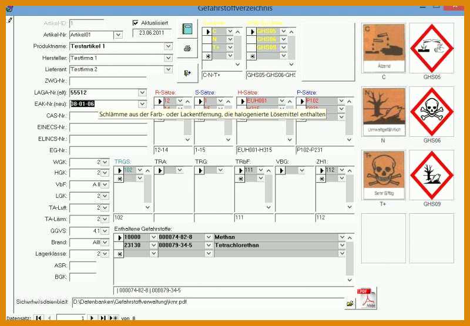Open the LAGA-Nr.(alt) dropdown

142,93
